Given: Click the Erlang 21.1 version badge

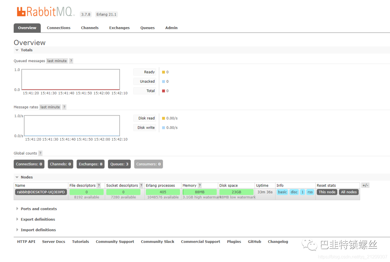Looking at the screenshot, I should point(106,14).
